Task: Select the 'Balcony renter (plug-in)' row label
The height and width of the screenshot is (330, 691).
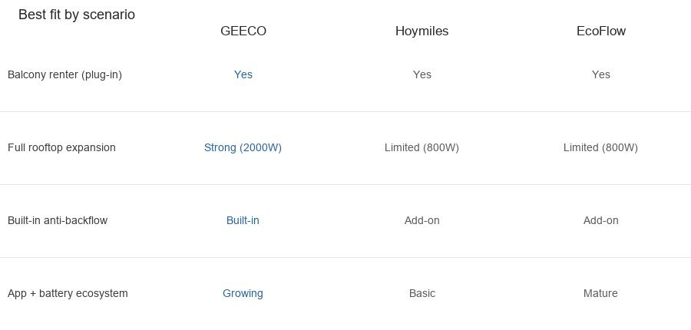Action: point(64,74)
